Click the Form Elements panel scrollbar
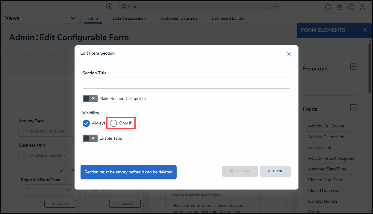Image resolution: width=373 pixels, height=214 pixels. coord(370,69)
